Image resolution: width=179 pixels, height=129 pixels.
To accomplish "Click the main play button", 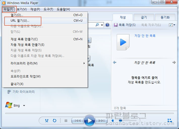I will tap(89, 120).
